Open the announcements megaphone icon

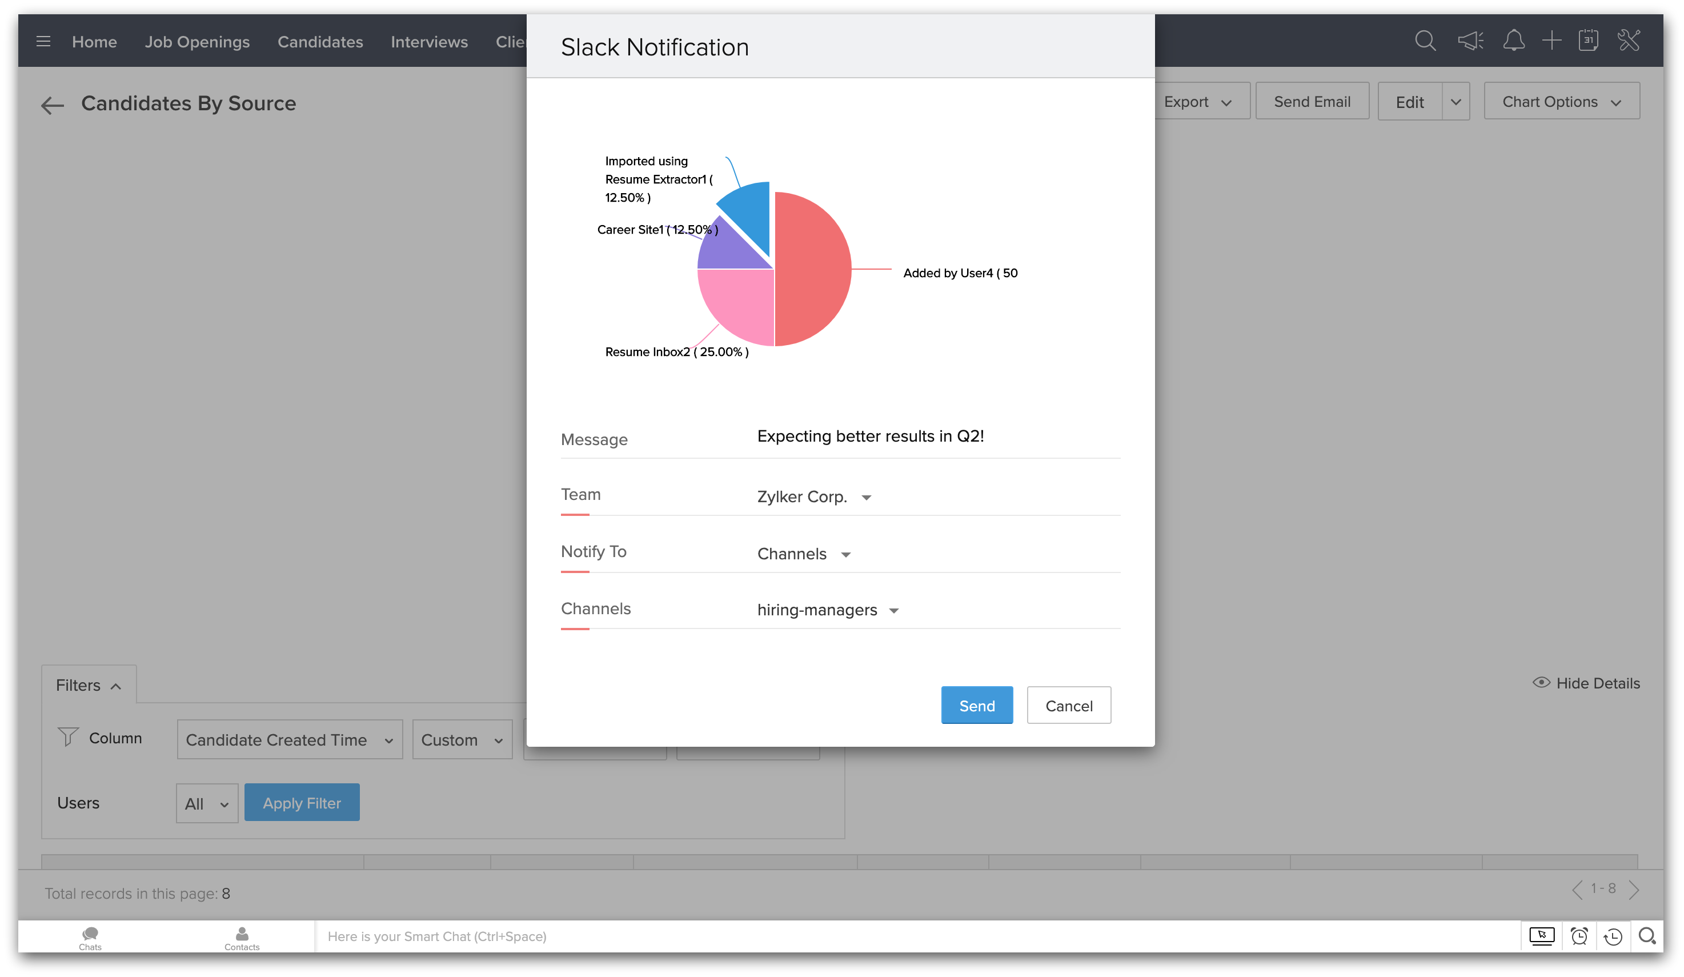click(x=1470, y=41)
